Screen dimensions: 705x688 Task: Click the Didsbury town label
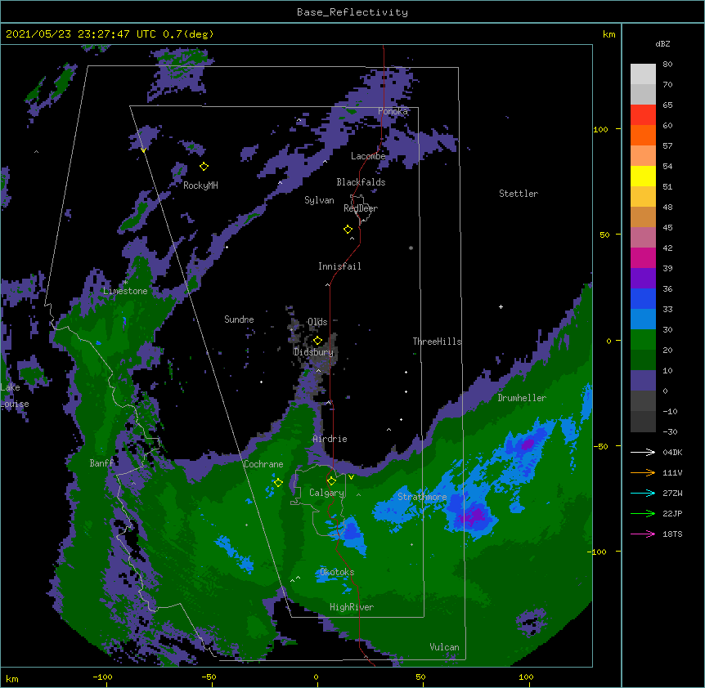click(x=313, y=352)
